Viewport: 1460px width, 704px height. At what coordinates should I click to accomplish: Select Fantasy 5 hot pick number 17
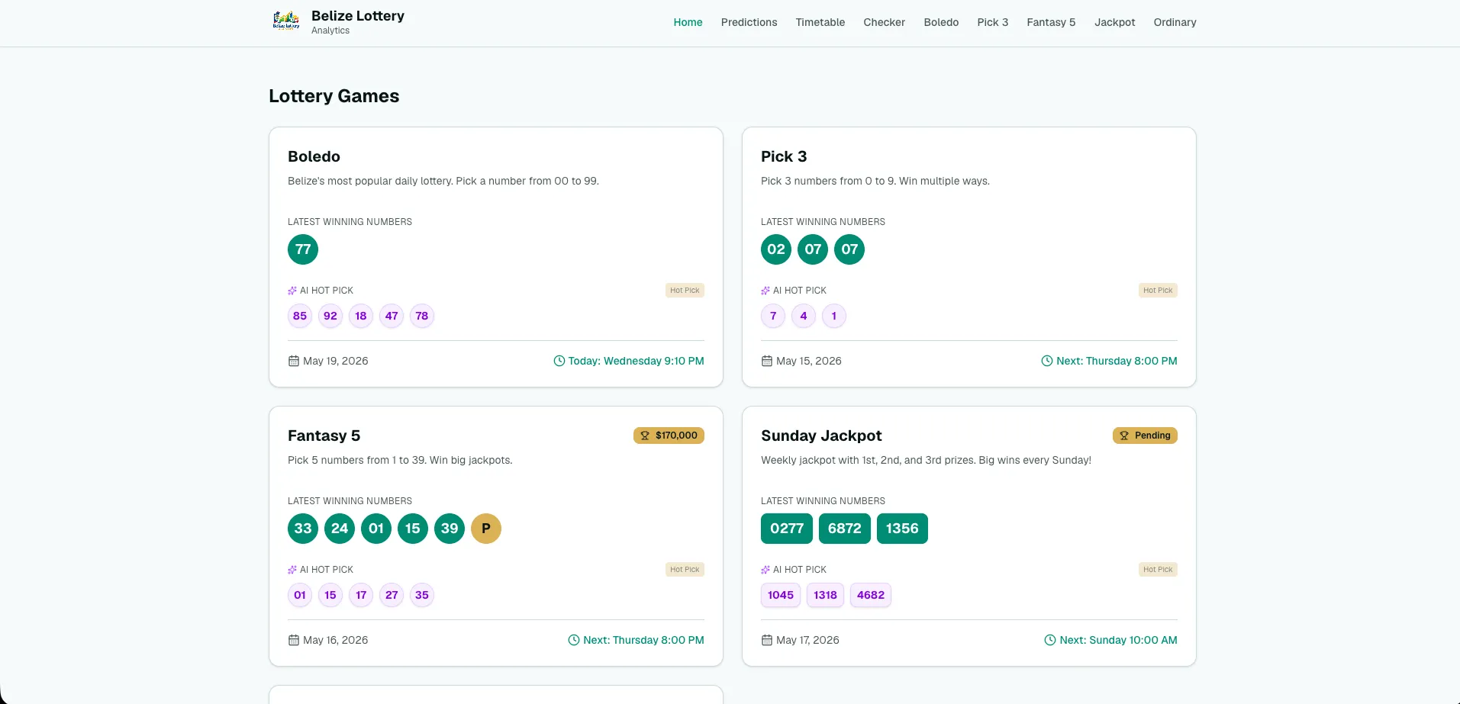coord(361,595)
